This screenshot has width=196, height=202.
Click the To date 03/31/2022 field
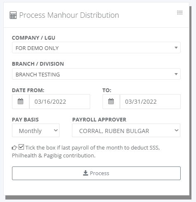coord(150,102)
